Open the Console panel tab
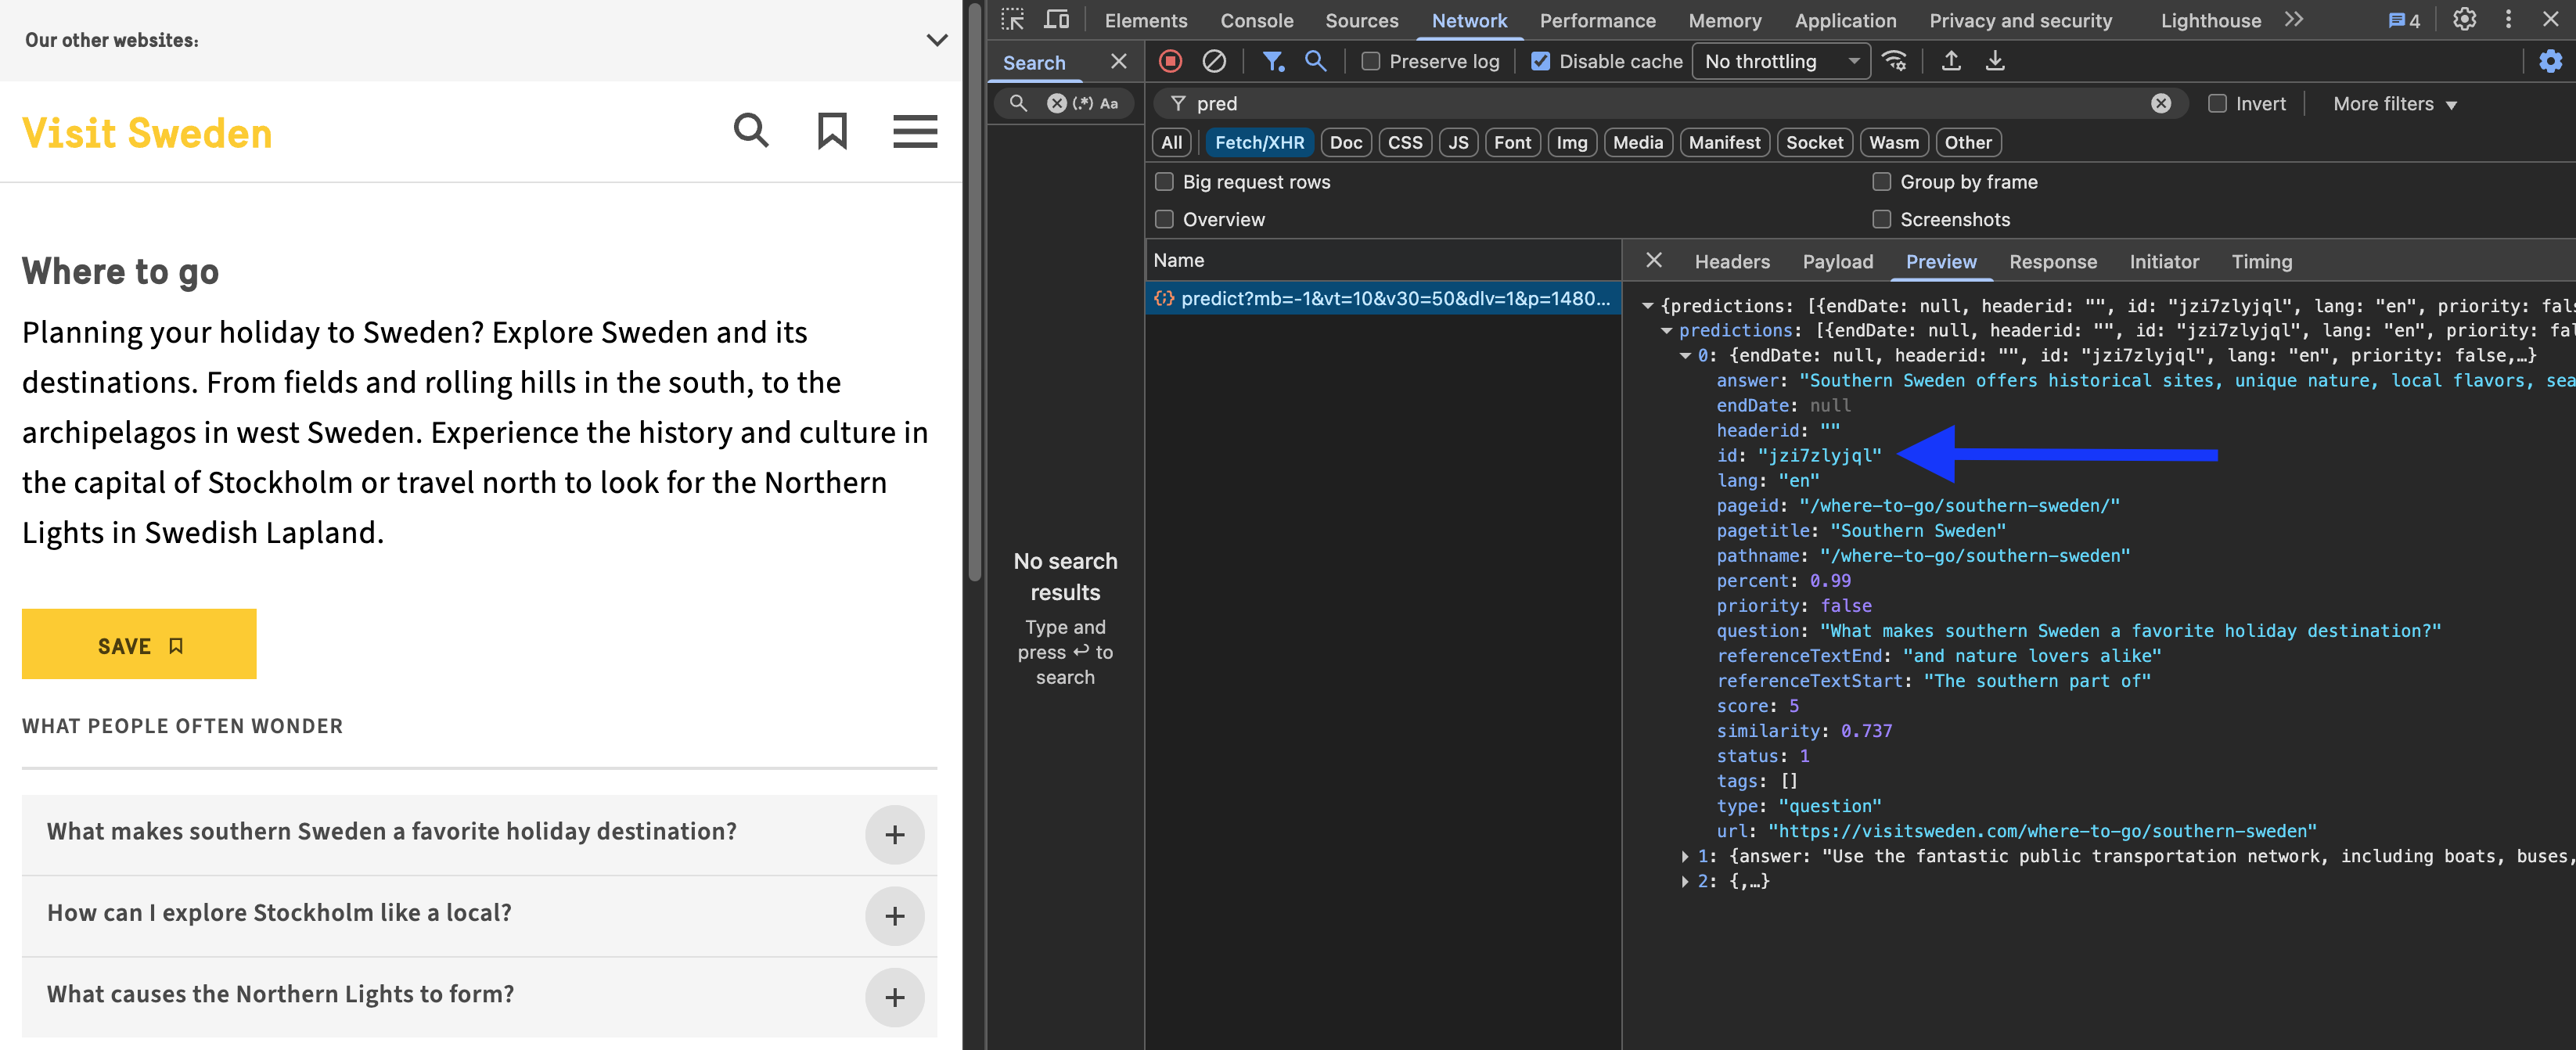Image resolution: width=2576 pixels, height=1050 pixels. [1256, 21]
